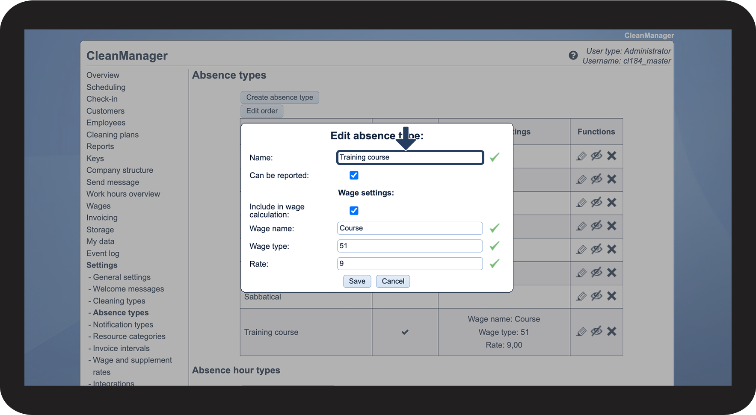This screenshot has width=756, height=415.
Task: Click the X delete icon in Sabbatical row
Action: [612, 296]
